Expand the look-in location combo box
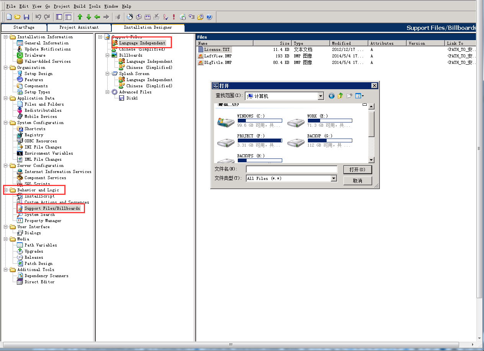 pyautogui.click(x=321, y=96)
